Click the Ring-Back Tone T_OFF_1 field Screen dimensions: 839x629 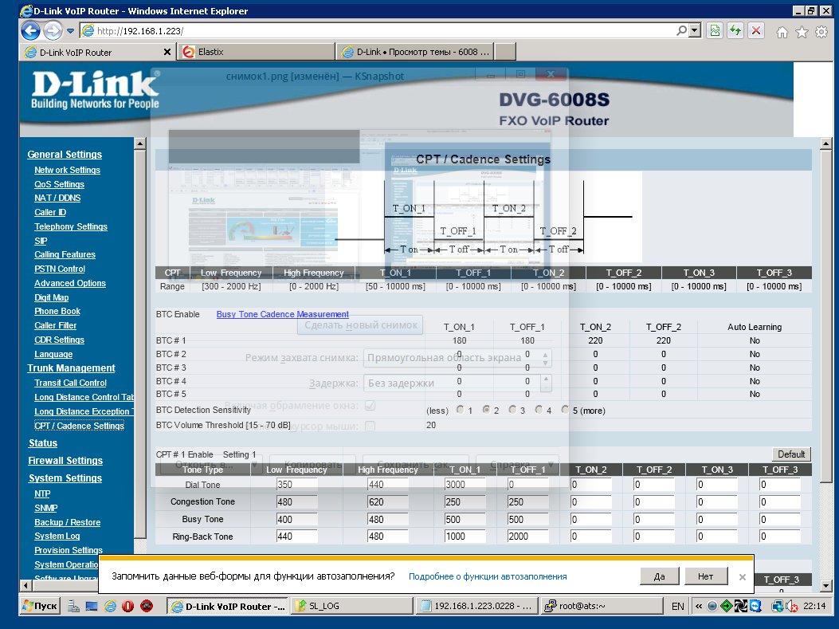(x=528, y=537)
